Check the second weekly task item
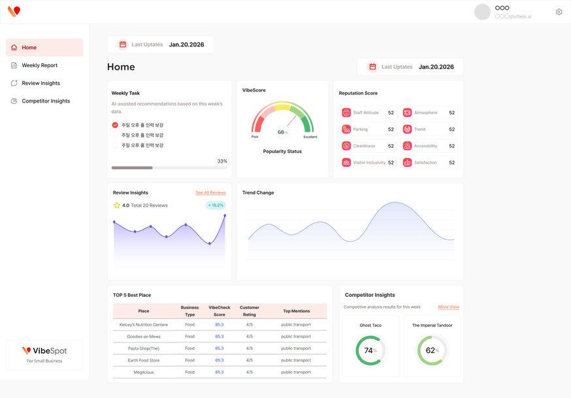 [x=115, y=135]
